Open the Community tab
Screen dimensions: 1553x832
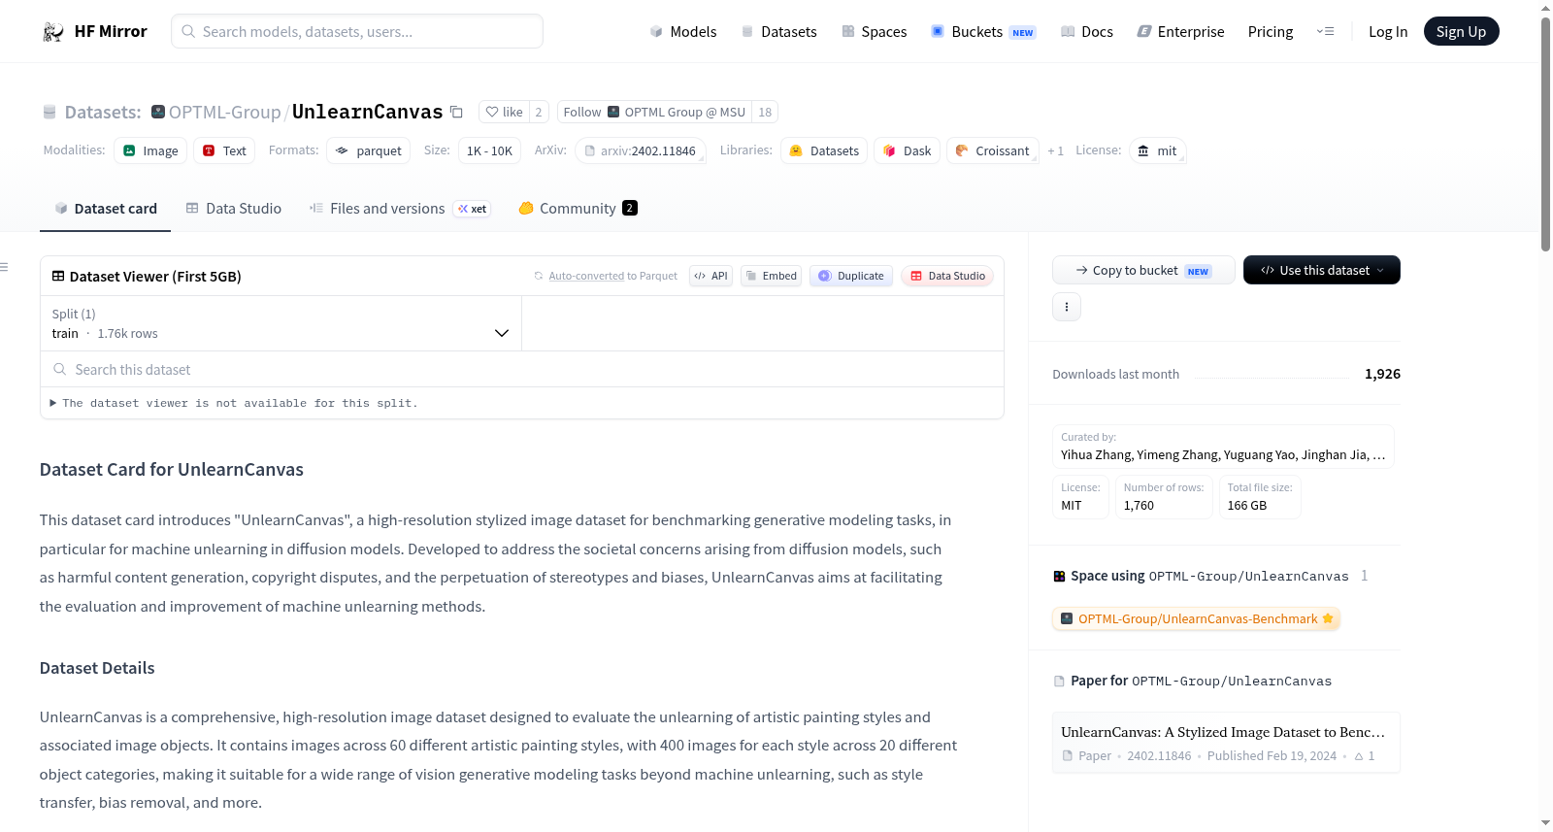click(x=578, y=208)
